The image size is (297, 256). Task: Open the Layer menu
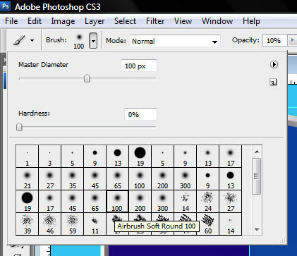[95, 21]
